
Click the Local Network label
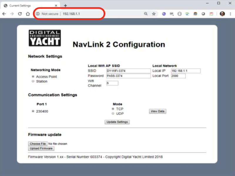164,66
